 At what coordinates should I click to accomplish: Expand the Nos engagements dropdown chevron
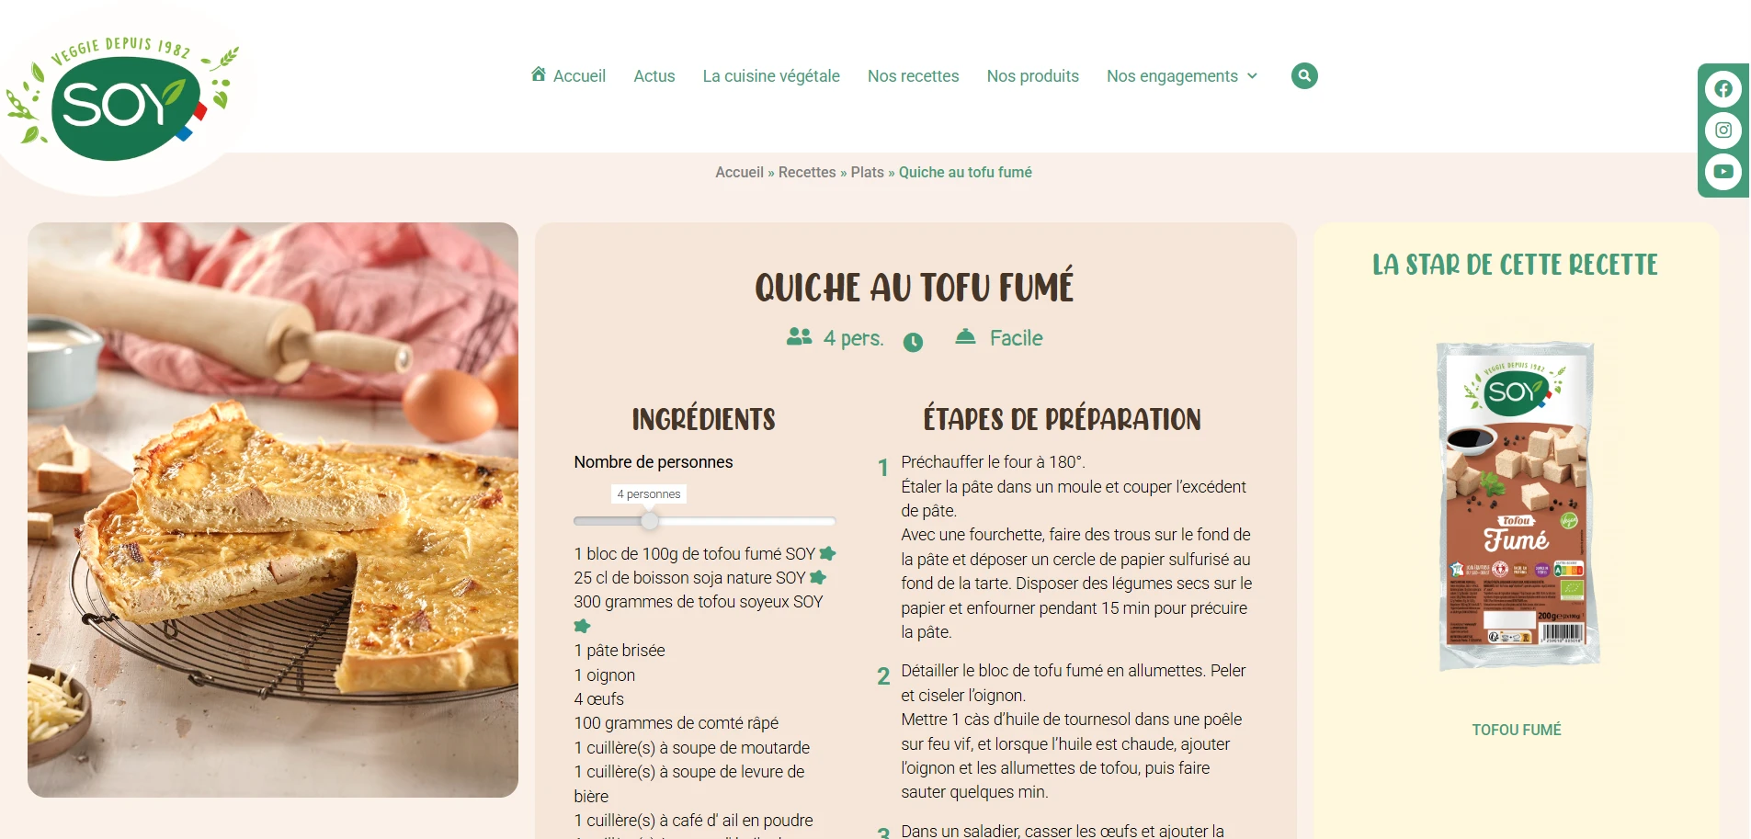(x=1252, y=76)
